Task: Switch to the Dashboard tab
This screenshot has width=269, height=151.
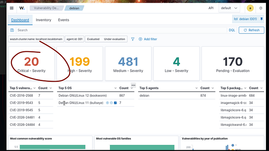Action: pos(20,20)
